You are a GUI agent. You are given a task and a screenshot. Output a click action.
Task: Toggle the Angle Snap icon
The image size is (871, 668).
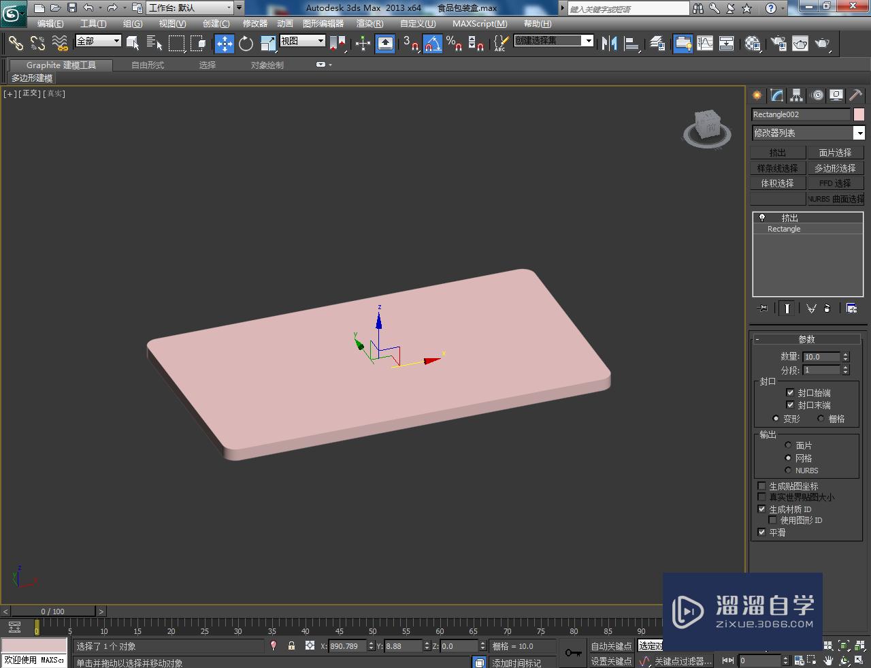point(433,44)
